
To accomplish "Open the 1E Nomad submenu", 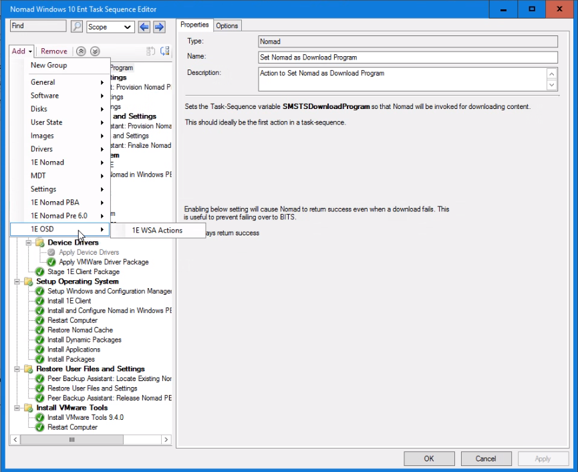I will (59, 162).
